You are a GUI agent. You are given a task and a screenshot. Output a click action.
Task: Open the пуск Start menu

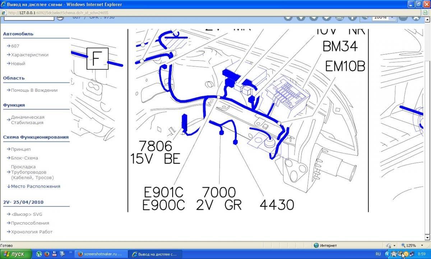click(14, 254)
